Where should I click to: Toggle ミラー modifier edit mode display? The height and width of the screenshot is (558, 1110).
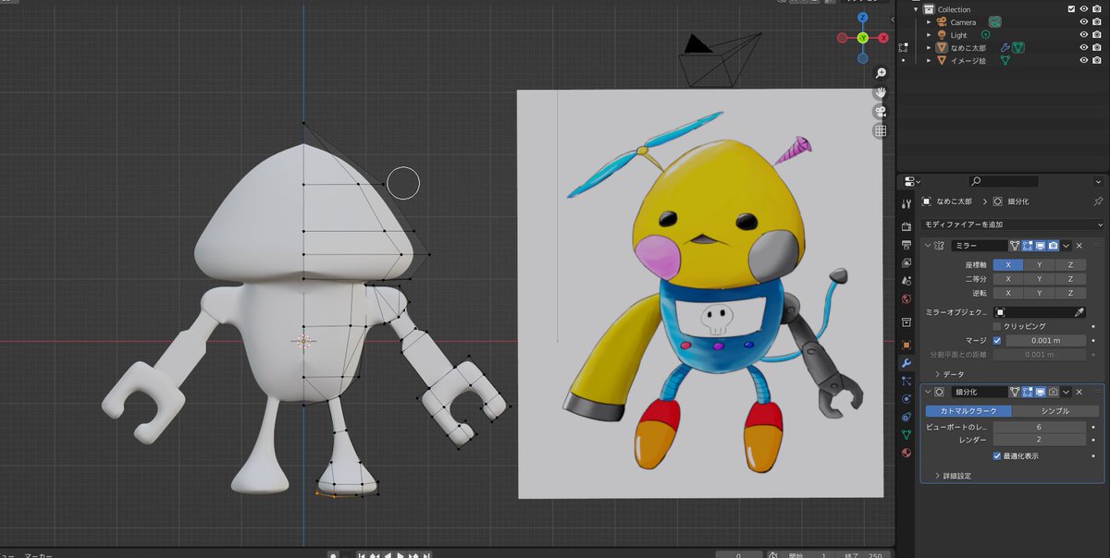pyautogui.click(x=1028, y=245)
